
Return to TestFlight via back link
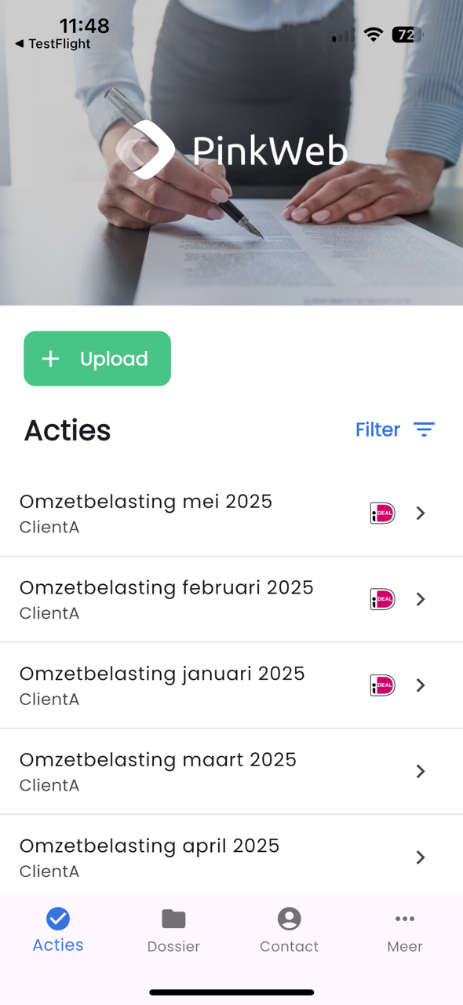click(x=53, y=44)
